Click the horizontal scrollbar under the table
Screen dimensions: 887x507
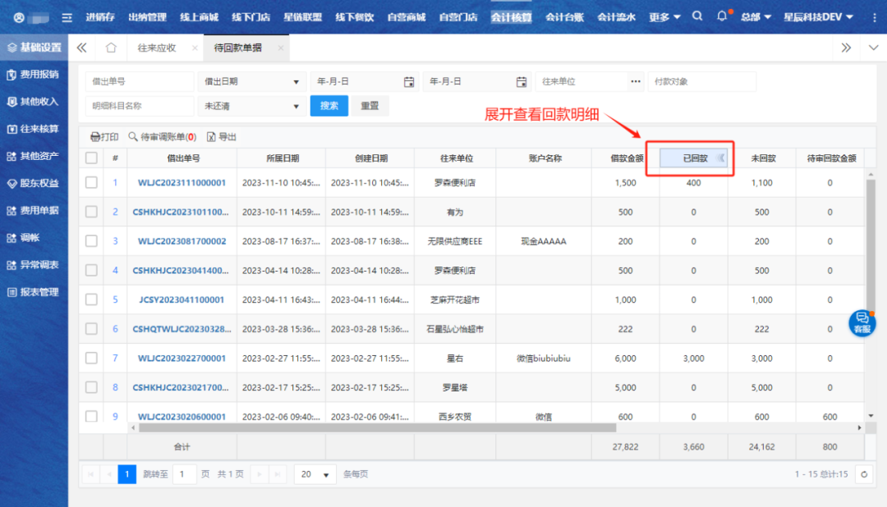[378, 427]
